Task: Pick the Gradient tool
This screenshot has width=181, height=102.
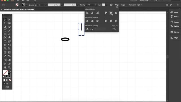Action: [9, 52]
